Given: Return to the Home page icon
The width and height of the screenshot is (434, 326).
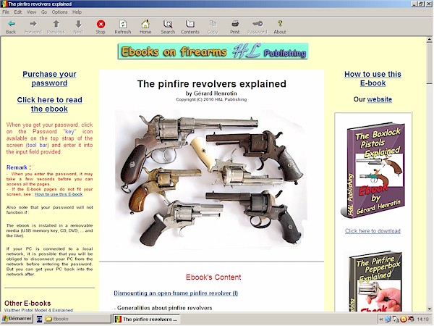Looking at the screenshot, I should pos(145,27).
